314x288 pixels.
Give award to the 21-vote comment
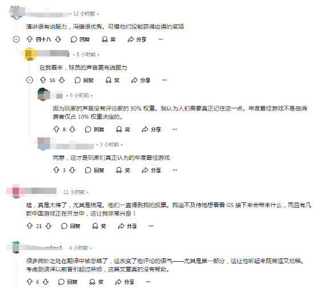tap(99, 226)
